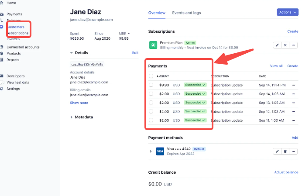This screenshot has height=196, width=302.
Task: Click Show more under billing emails
Action: point(79,103)
